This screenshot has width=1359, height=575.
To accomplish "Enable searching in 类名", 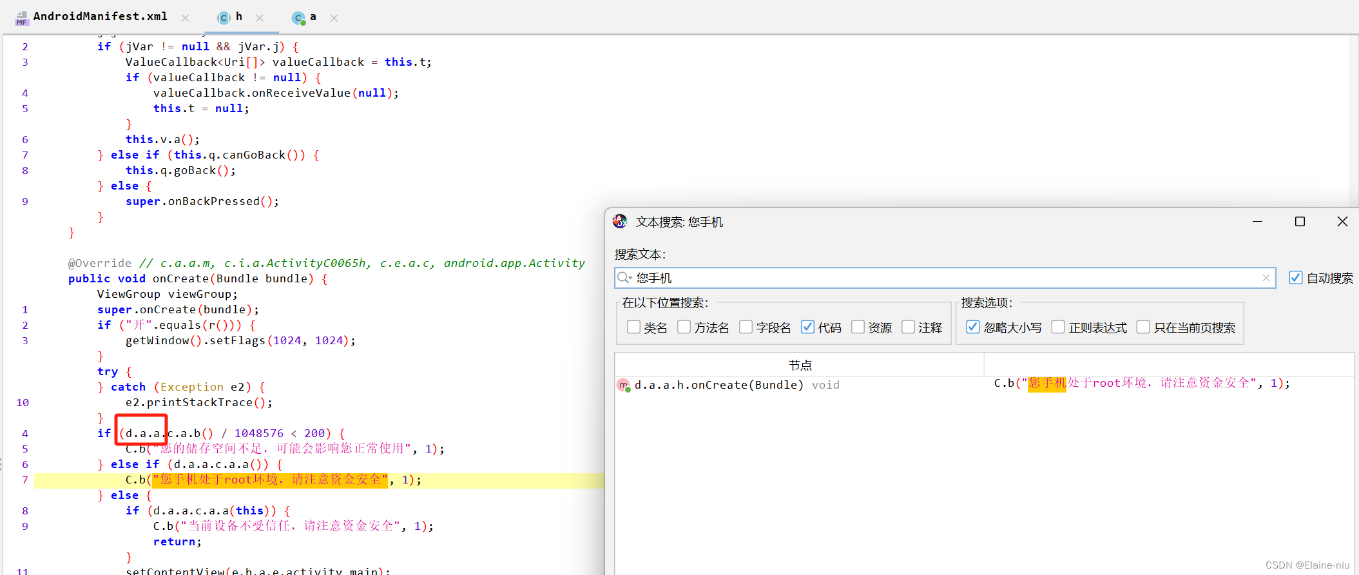I will click(x=633, y=327).
